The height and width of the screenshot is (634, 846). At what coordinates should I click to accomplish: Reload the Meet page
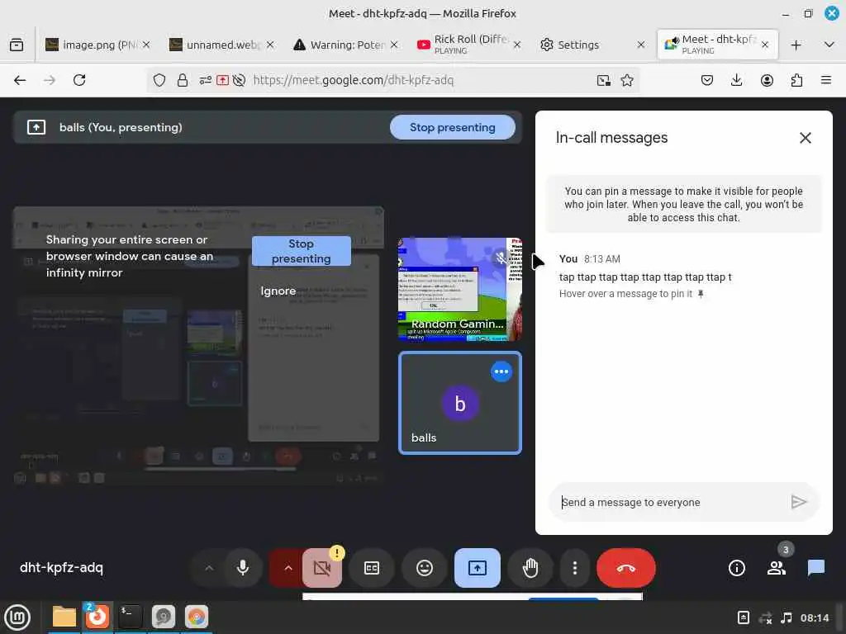[x=79, y=80]
